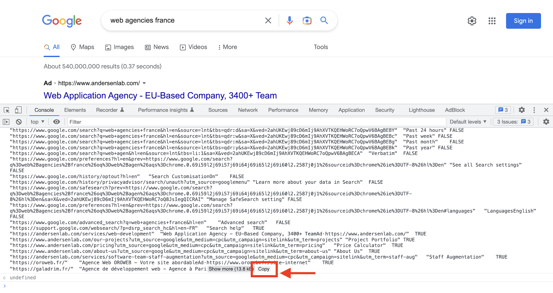The image size is (553, 293).
Task: Click the inspect element picker icon
Action: [7, 110]
